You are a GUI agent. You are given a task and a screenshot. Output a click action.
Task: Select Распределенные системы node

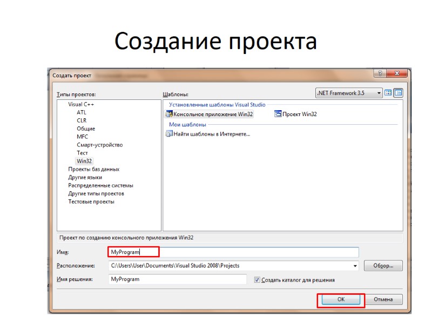click(x=100, y=185)
